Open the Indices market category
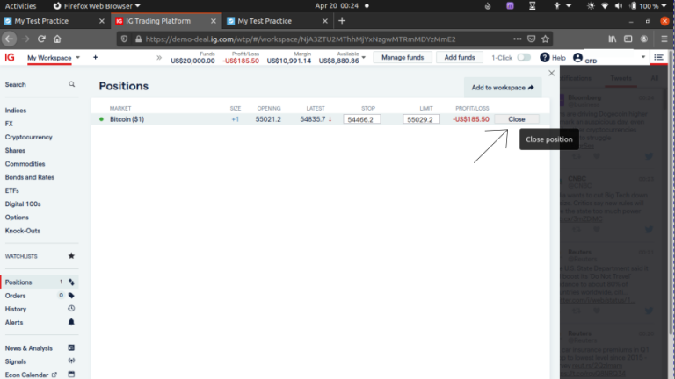675x379 pixels. (x=16, y=111)
